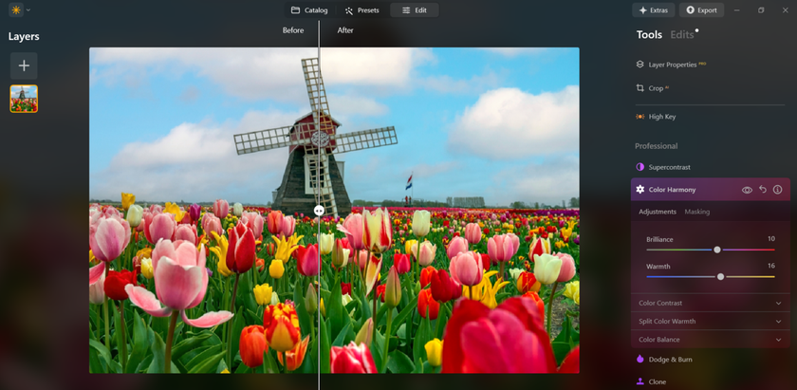This screenshot has width=797, height=390.
Task: Click the Brilliance label
Action: tap(659, 239)
